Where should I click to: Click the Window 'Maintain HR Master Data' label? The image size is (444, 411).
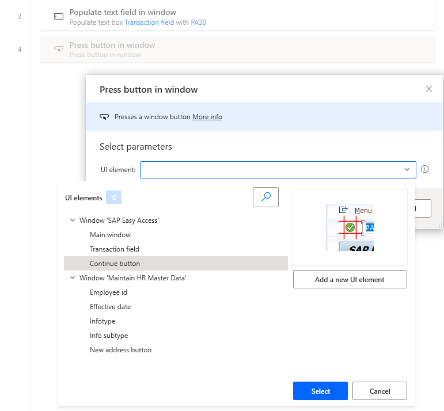point(133,277)
